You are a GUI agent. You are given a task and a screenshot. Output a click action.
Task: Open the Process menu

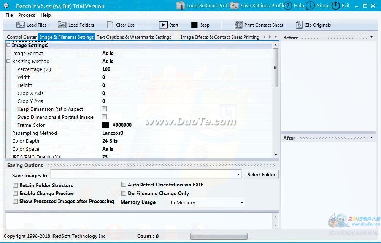(27, 15)
